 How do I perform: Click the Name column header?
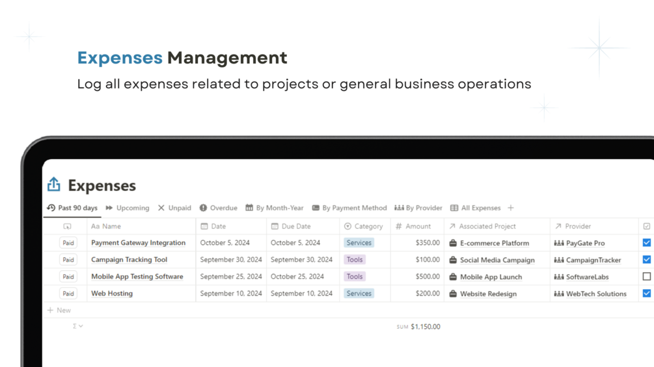pos(141,226)
